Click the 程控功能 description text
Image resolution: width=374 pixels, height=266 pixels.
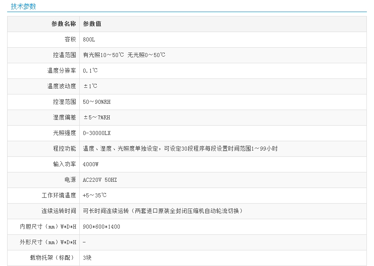180,149
